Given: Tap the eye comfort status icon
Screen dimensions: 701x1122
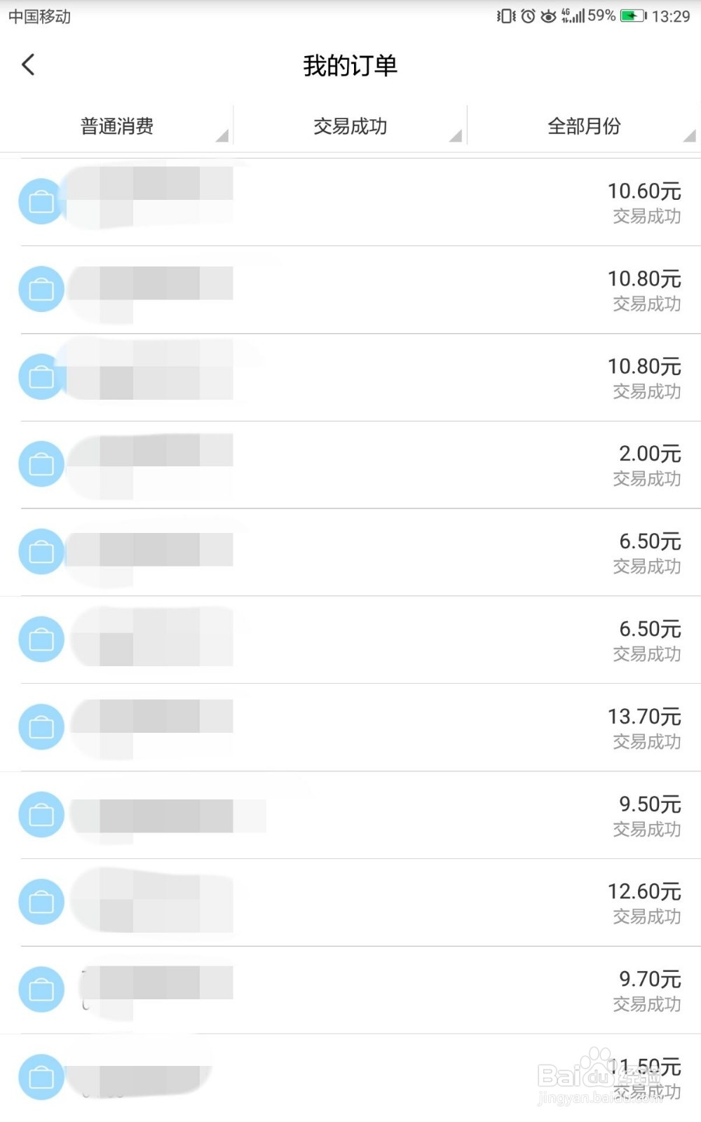Looking at the screenshot, I should click(548, 15).
